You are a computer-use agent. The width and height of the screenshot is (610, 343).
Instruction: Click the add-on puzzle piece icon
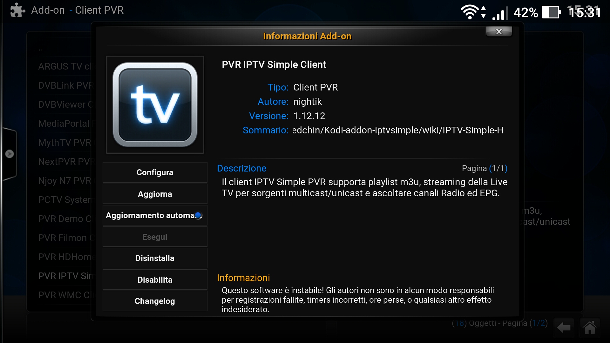click(x=17, y=10)
